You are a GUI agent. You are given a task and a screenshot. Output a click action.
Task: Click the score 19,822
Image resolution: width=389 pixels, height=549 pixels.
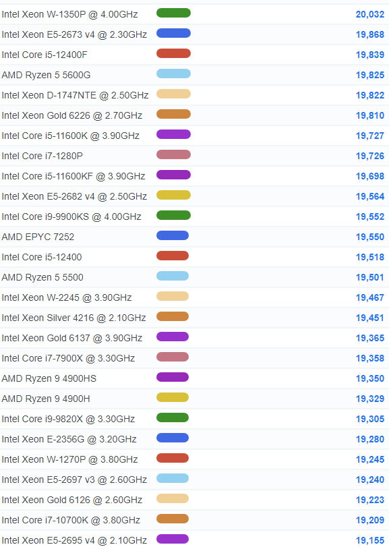coord(370,95)
